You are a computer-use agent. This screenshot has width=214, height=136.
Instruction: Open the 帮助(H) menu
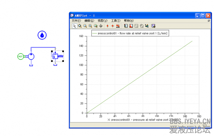pyautogui.click(x=129, y=21)
